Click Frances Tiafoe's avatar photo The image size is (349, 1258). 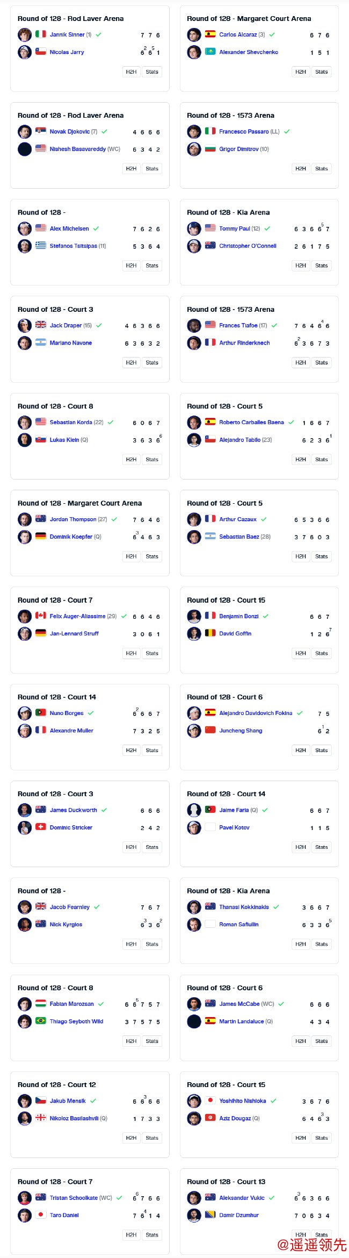(194, 326)
